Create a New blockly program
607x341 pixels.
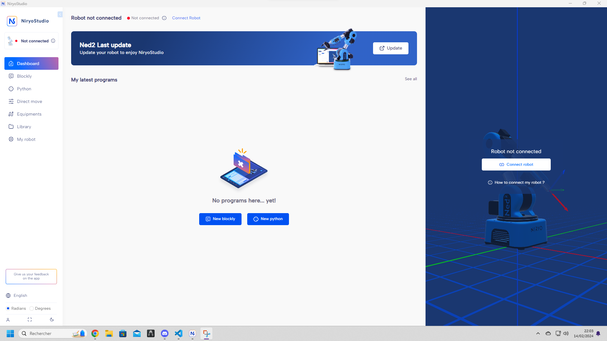pyautogui.click(x=220, y=219)
